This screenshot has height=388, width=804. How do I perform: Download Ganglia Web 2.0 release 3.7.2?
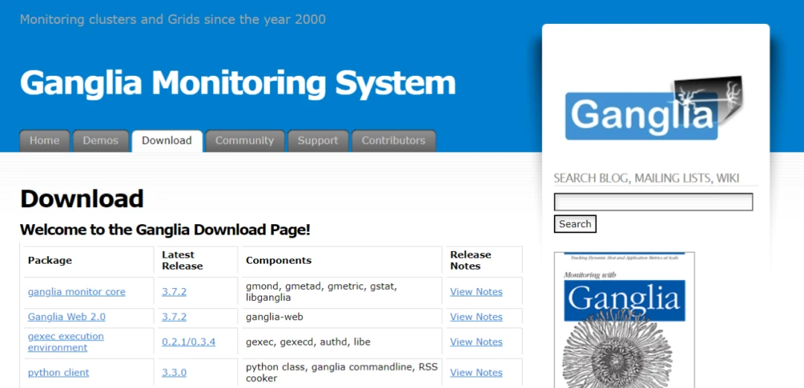click(x=174, y=317)
